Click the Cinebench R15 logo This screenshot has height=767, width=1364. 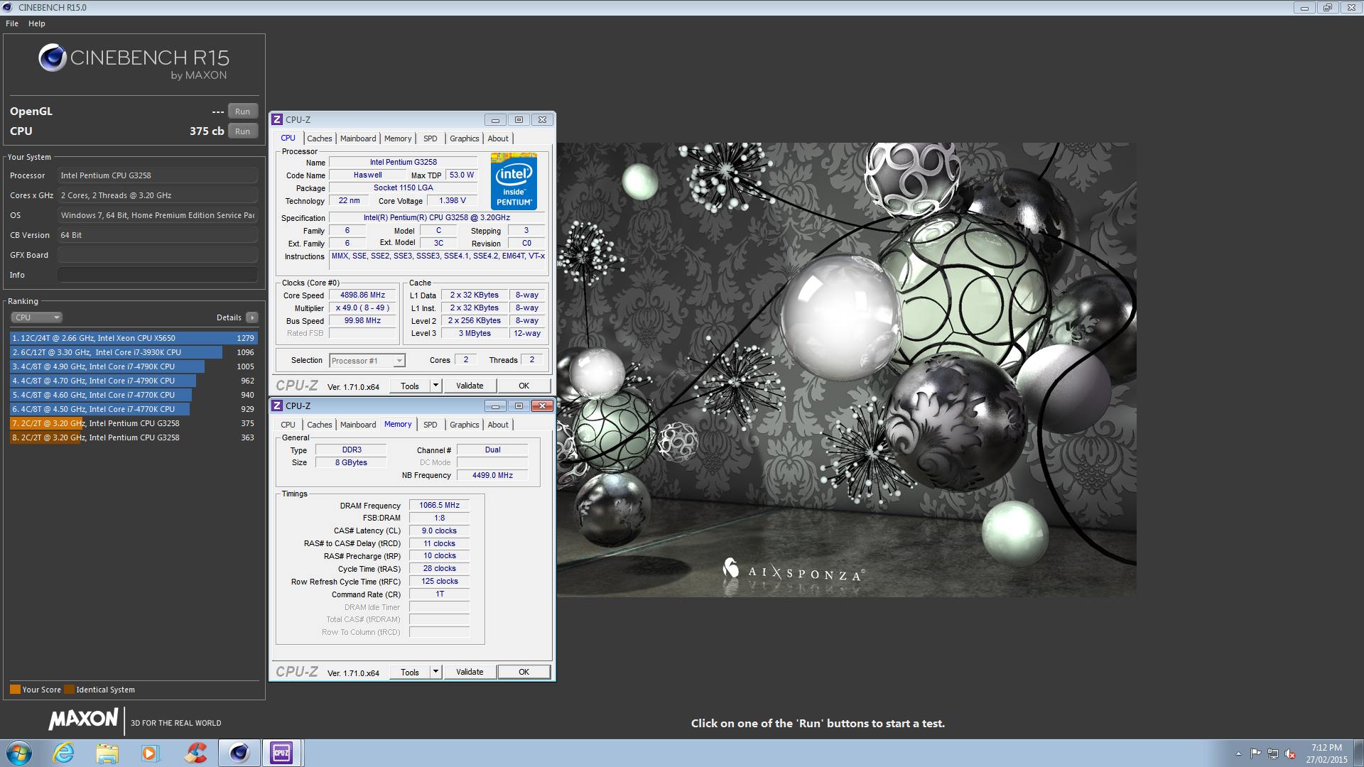[x=134, y=61]
